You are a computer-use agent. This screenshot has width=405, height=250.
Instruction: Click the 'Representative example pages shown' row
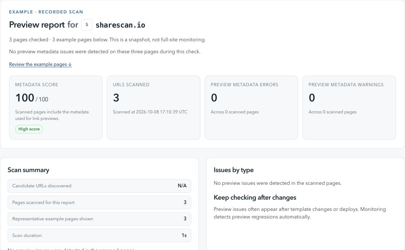coord(99,219)
